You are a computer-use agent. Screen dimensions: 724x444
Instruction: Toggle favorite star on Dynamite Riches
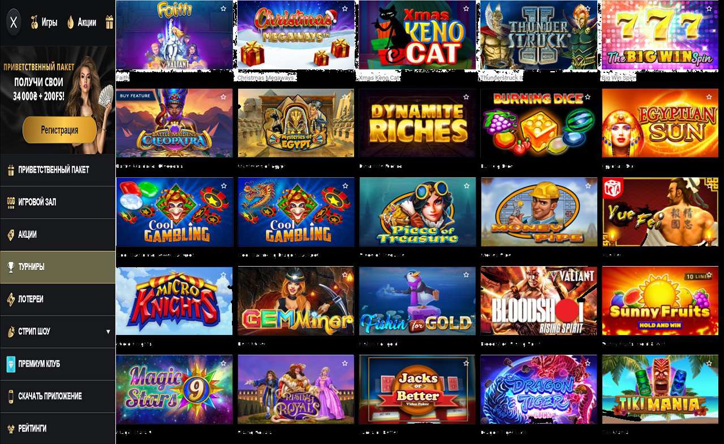(466, 97)
